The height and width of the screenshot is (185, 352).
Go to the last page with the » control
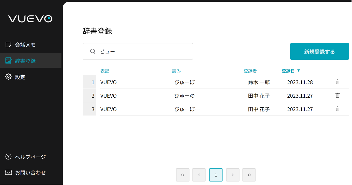coord(249,175)
